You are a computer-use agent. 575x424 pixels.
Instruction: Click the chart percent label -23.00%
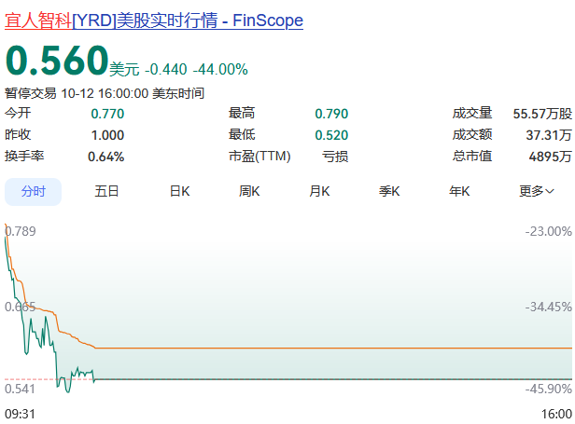pyautogui.click(x=548, y=231)
